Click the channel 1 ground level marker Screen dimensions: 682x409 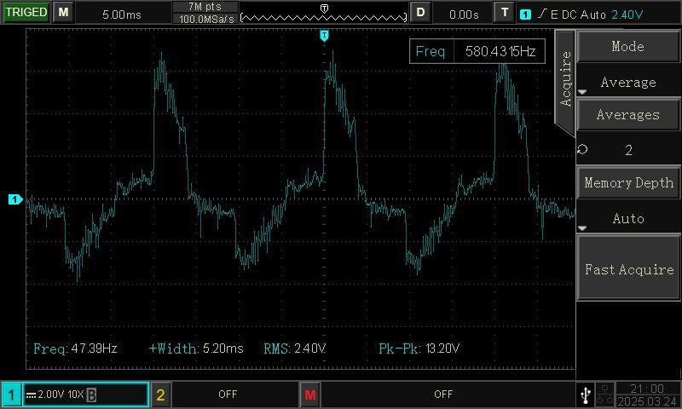[x=15, y=199]
